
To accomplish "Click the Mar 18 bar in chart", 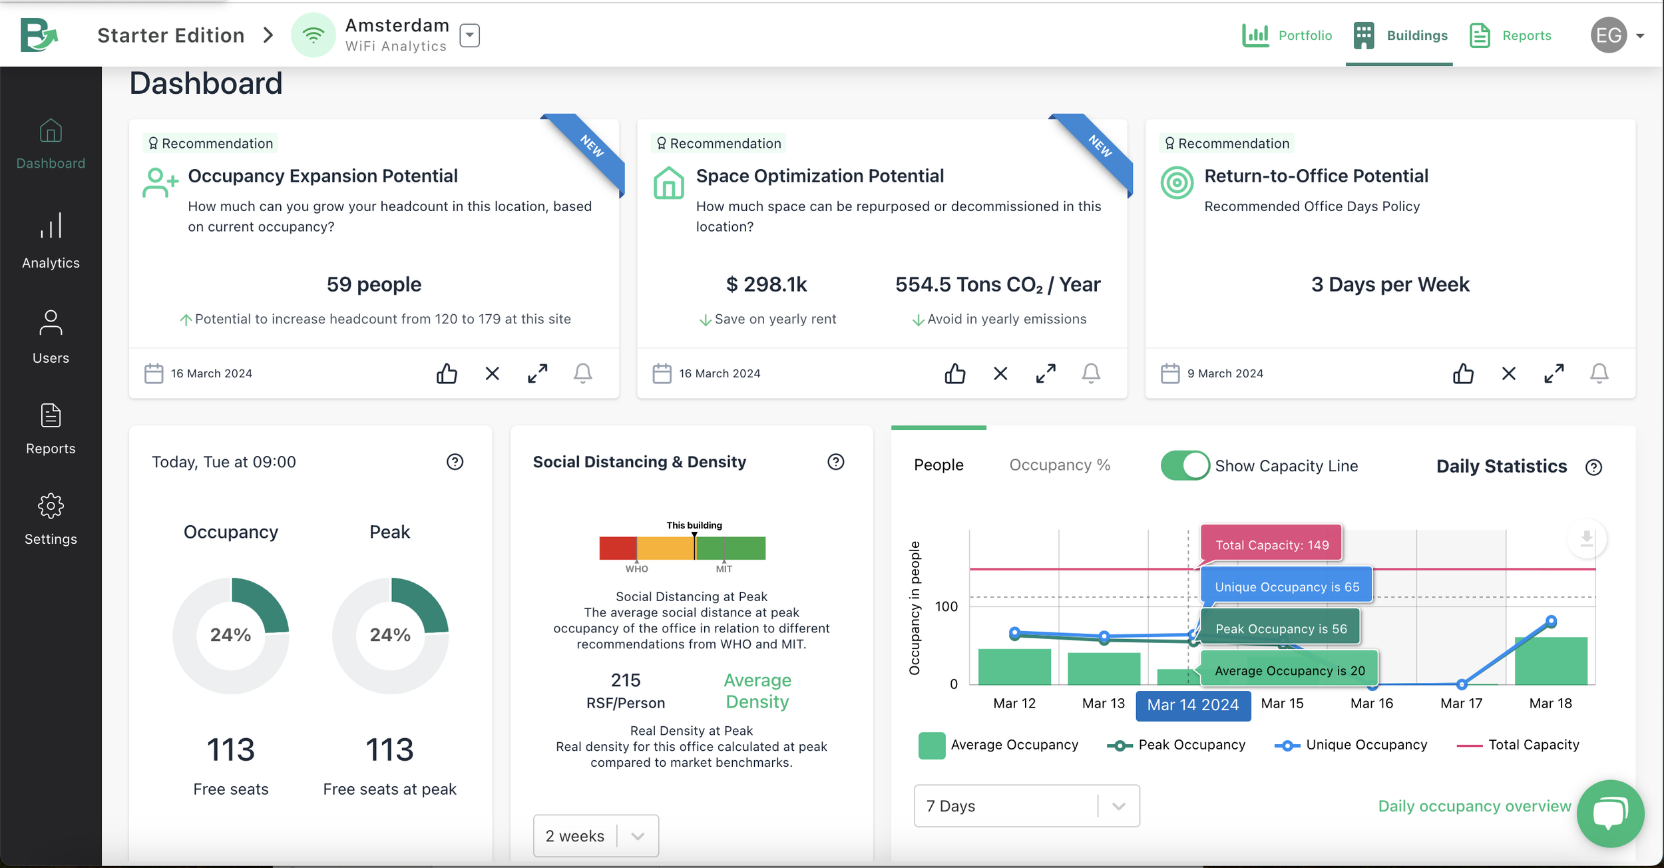I will pos(1551,661).
